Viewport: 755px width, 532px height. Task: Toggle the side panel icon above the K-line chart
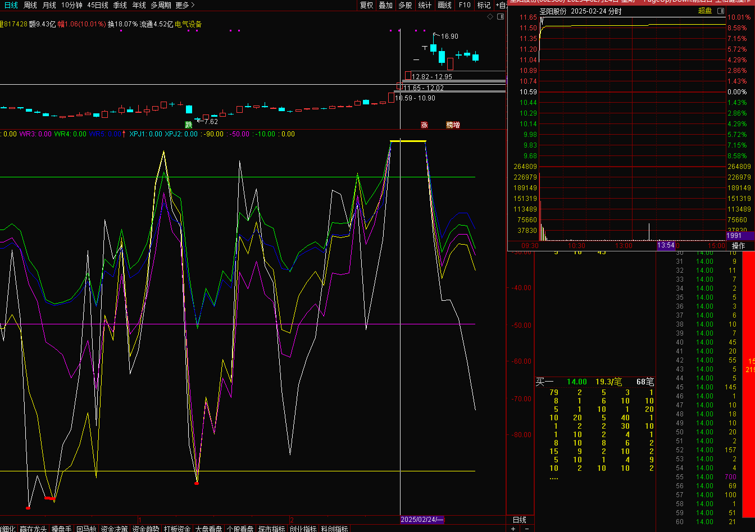500,17
